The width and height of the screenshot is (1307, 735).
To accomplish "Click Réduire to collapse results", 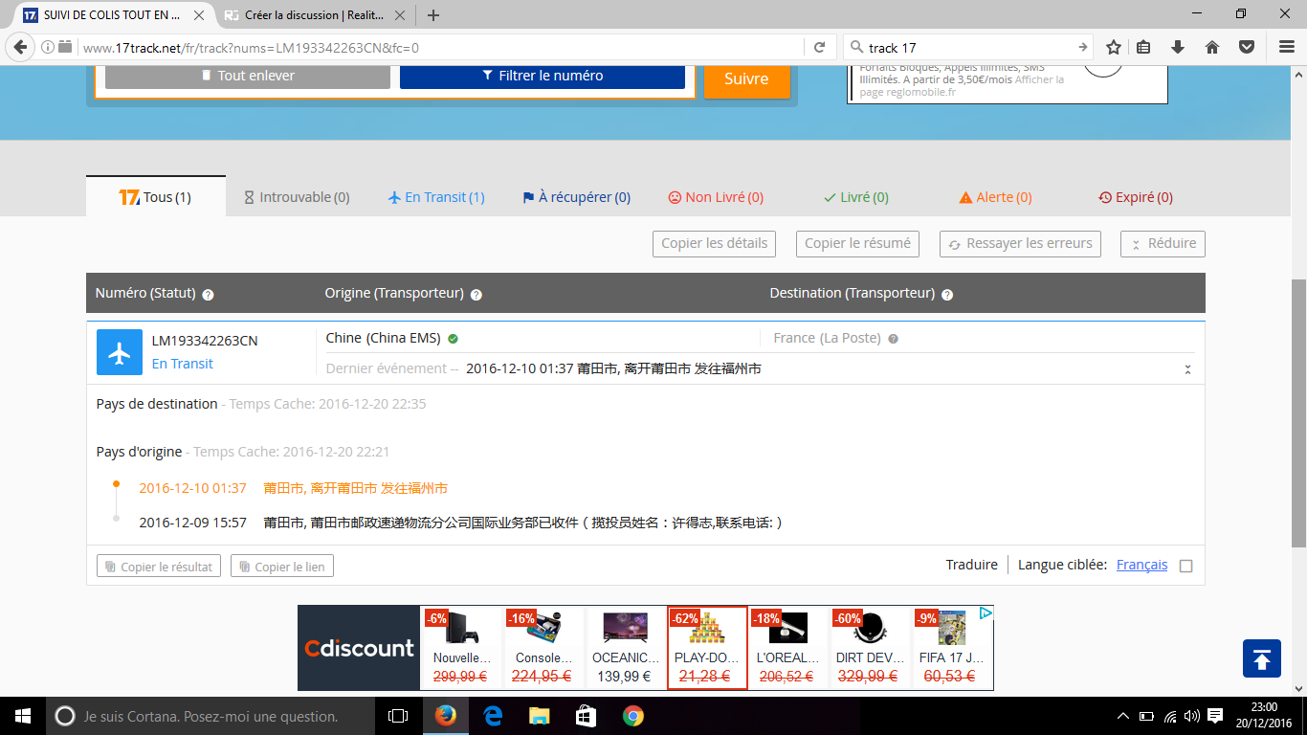I will tap(1163, 244).
